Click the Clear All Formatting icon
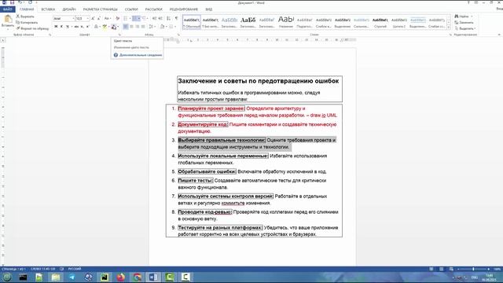The image size is (503, 283). (x=117, y=18)
